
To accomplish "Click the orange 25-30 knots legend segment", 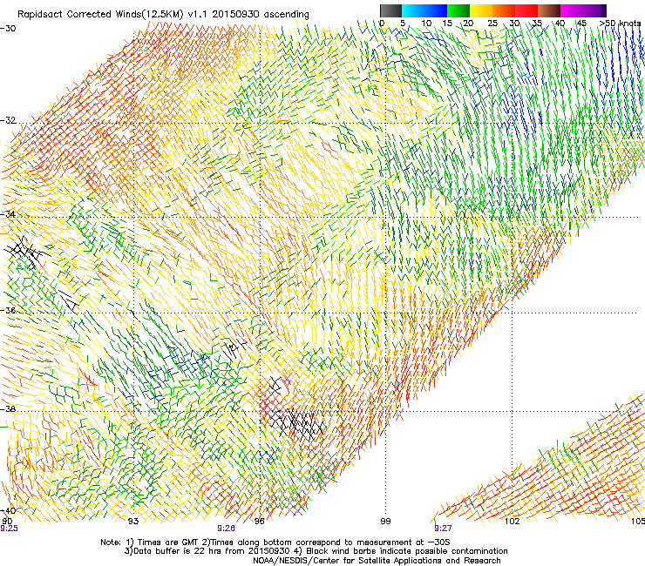I will 504,10.
